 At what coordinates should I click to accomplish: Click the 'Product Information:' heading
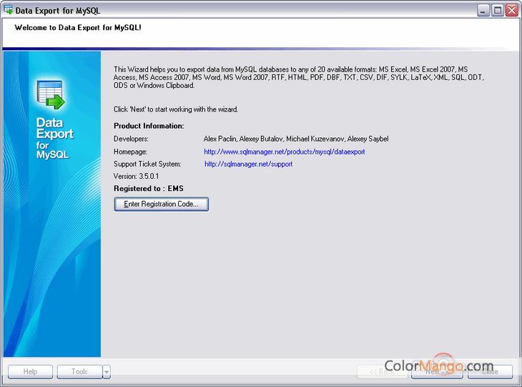point(149,126)
